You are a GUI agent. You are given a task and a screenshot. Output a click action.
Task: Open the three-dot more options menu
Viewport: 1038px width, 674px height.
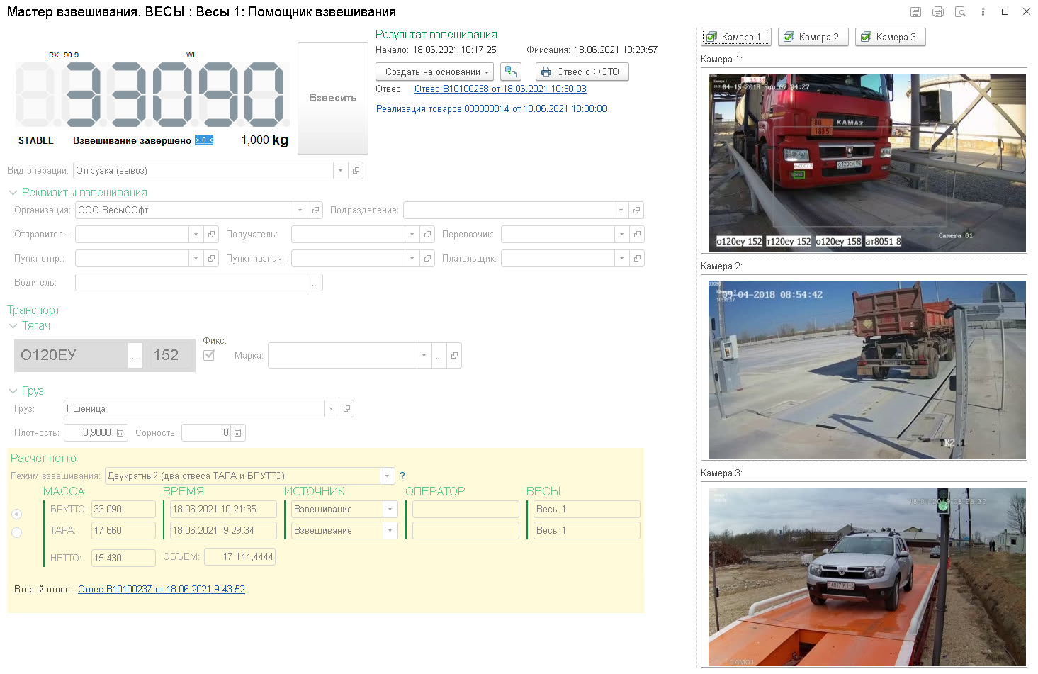[983, 12]
